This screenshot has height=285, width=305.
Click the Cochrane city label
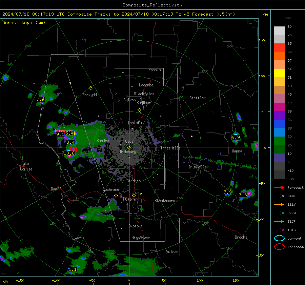pos(111,189)
